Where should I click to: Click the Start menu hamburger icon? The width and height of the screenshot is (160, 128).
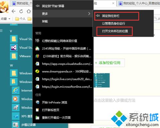click(1, 31)
